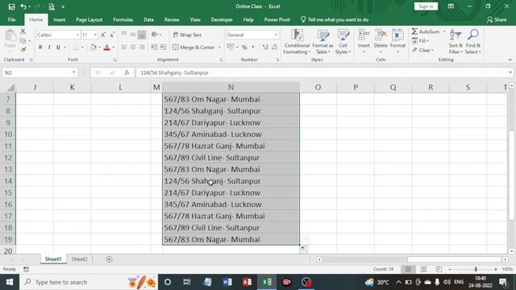
Task: Open the Font dialog launcher
Action: (114, 60)
